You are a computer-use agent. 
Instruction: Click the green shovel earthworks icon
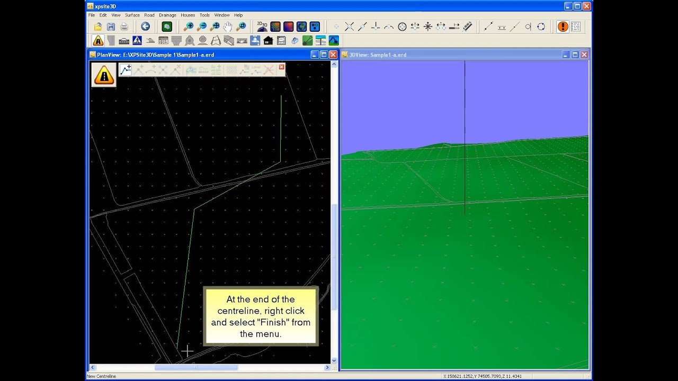(x=307, y=41)
